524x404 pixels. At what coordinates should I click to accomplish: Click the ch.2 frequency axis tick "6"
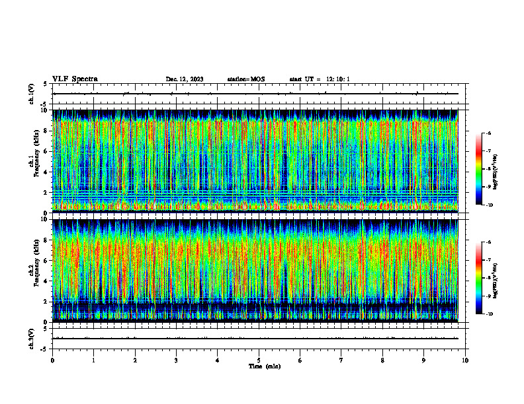(x=47, y=261)
